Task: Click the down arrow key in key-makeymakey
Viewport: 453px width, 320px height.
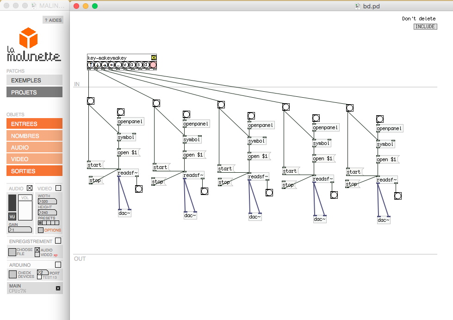Action: pyautogui.click(x=98, y=65)
